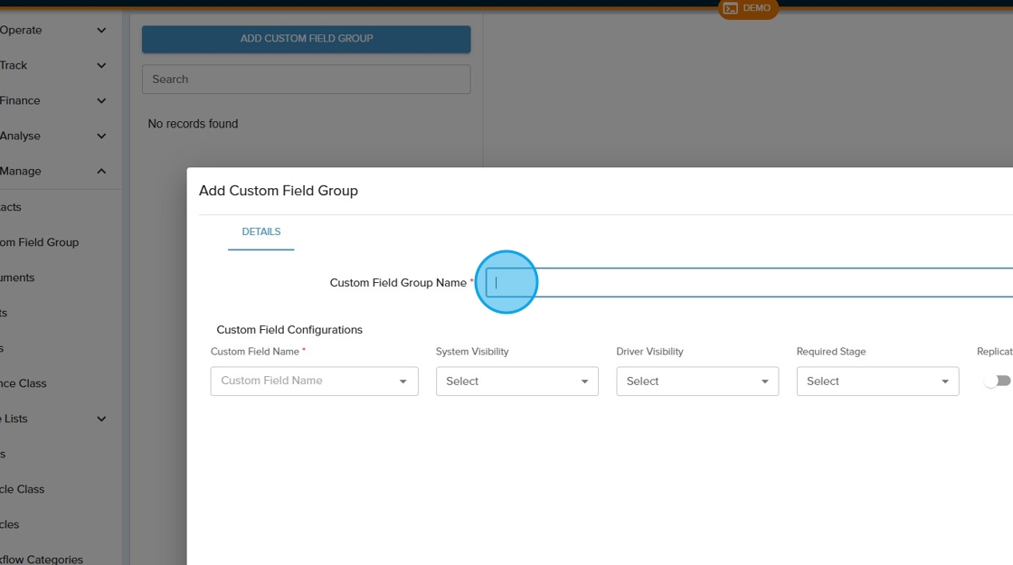Select the Vehicle Class sidebar item

click(23, 489)
